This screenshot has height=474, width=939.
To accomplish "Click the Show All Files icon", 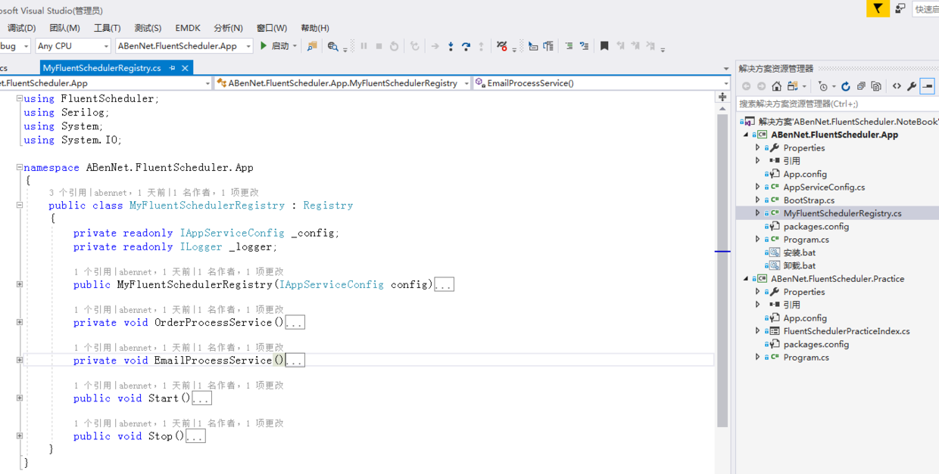I will point(876,86).
